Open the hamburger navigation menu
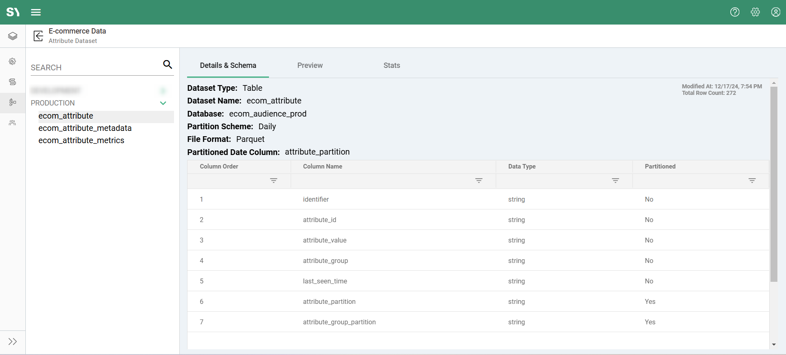Viewport: 786px width, 355px height. tap(36, 12)
